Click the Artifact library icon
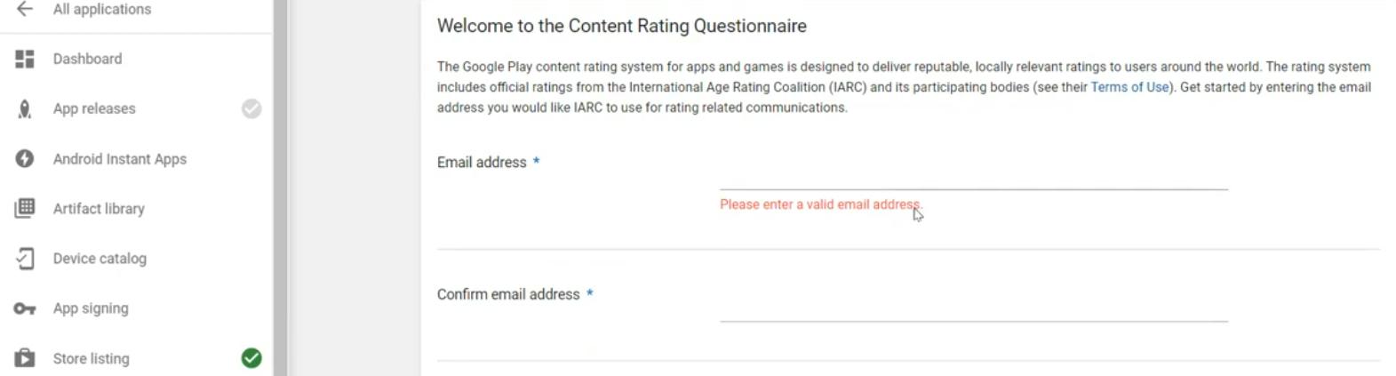 pos(25,208)
